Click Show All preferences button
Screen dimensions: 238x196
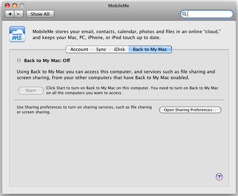point(40,14)
